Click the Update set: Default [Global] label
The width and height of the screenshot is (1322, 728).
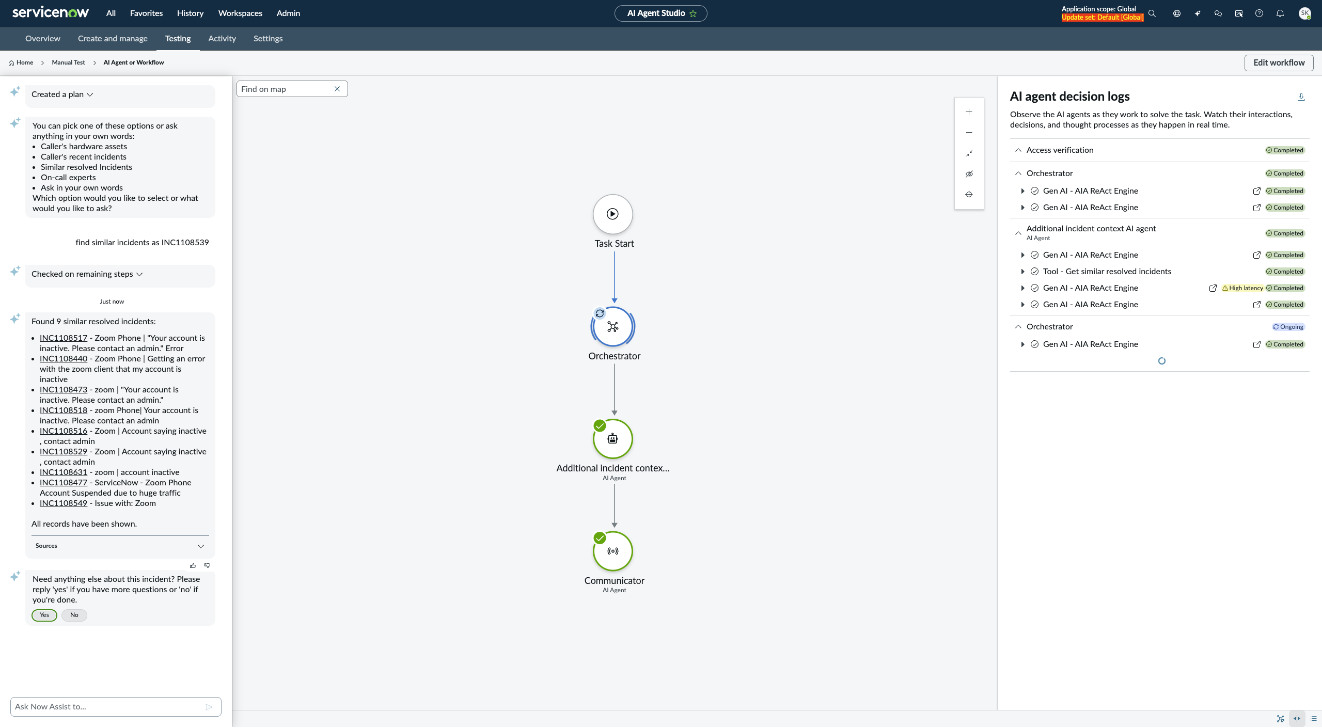click(1103, 18)
